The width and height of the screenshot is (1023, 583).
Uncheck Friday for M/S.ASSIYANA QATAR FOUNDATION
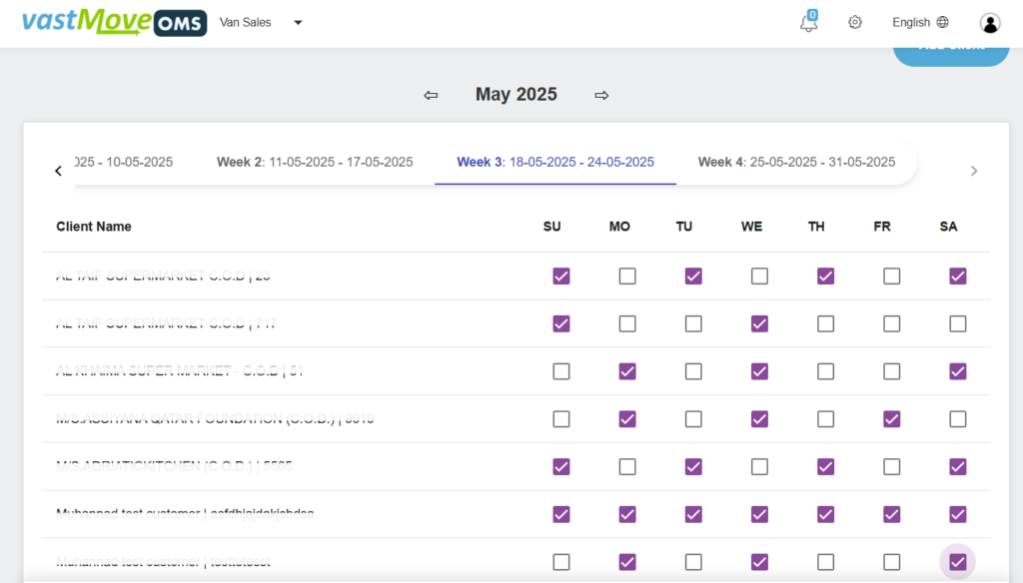[x=891, y=418]
